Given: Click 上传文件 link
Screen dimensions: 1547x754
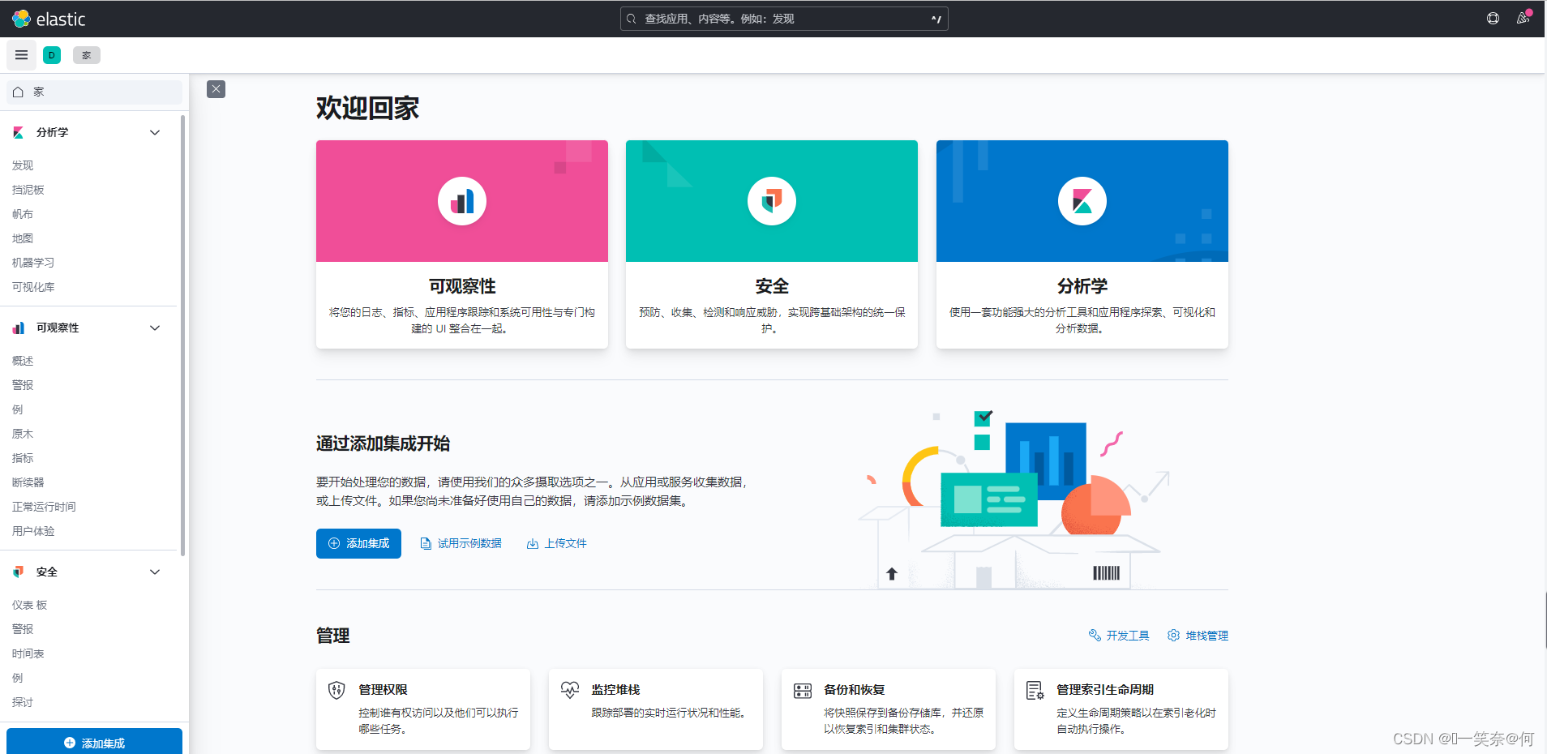Looking at the screenshot, I should coord(557,543).
